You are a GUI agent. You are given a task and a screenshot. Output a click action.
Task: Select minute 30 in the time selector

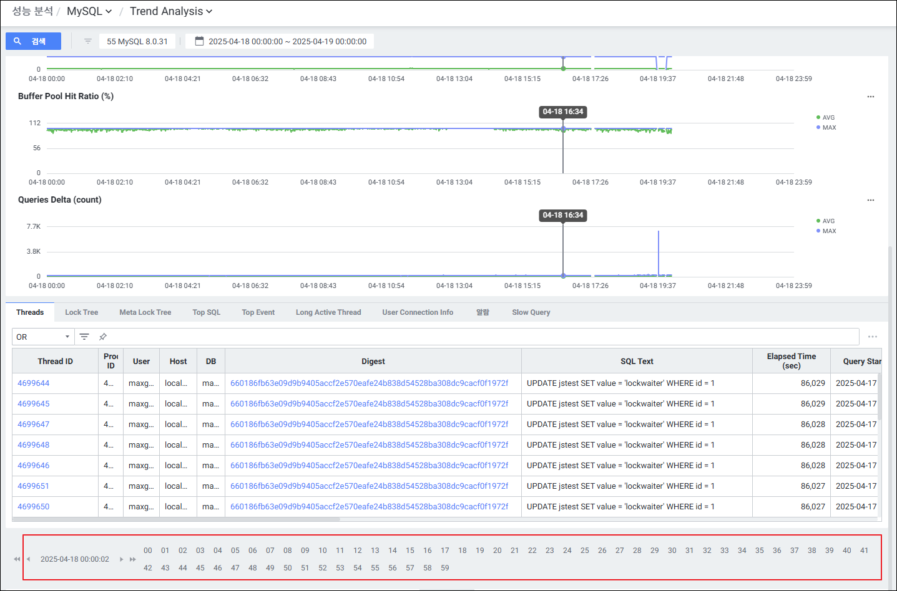pyautogui.click(x=672, y=550)
